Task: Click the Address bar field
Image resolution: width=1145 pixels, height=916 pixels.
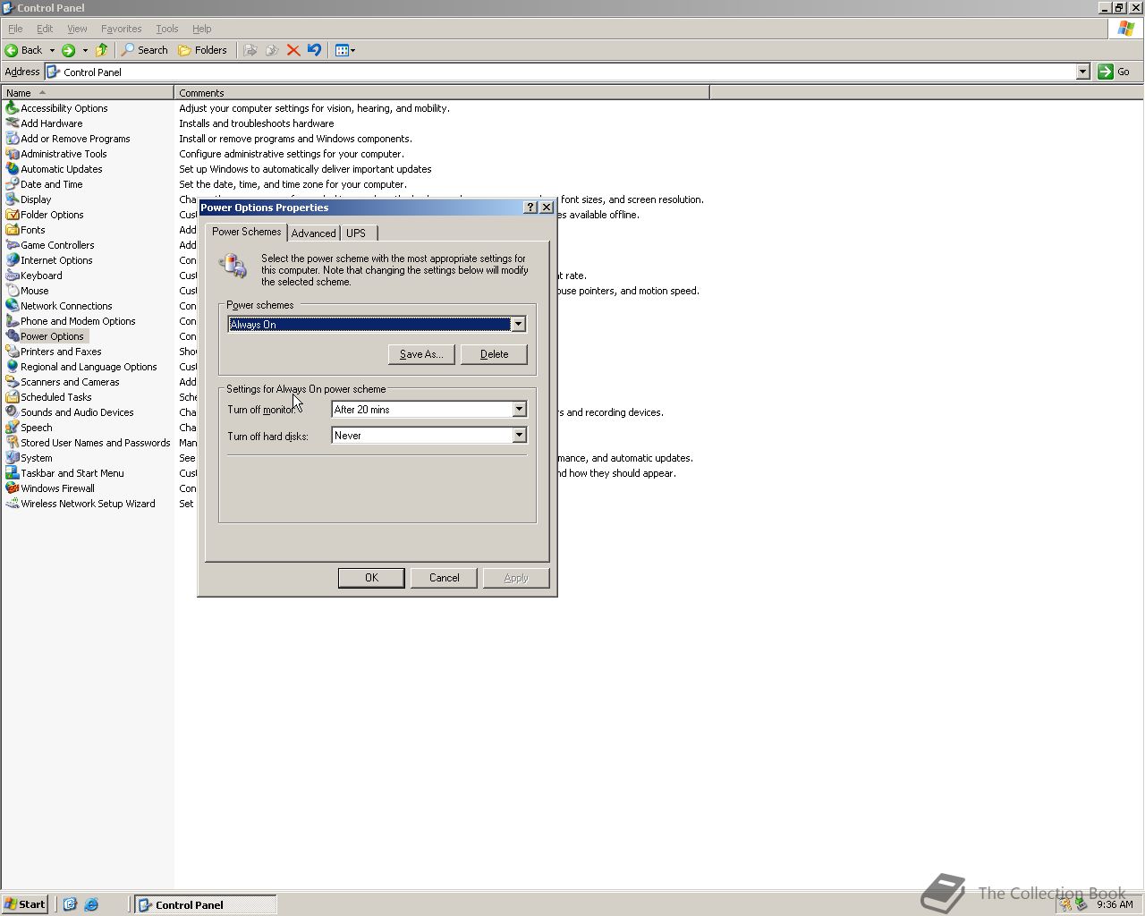Action: [x=564, y=72]
